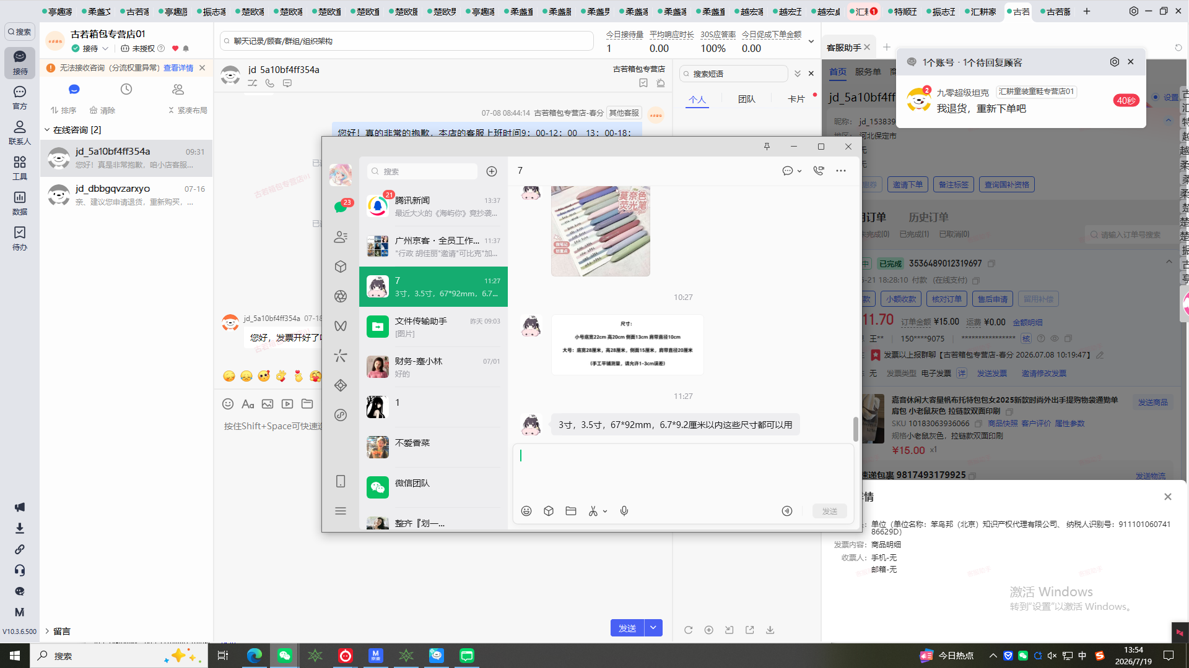Image resolution: width=1189 pixels, height=668 pixels.
Task: Open the WeChat Channels butterfly icon
Action: pyautogui.click(x=341, y=326)
